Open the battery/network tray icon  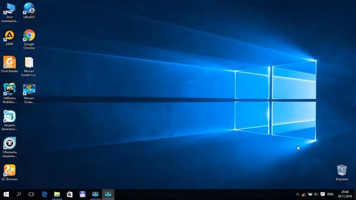(310, 194)
